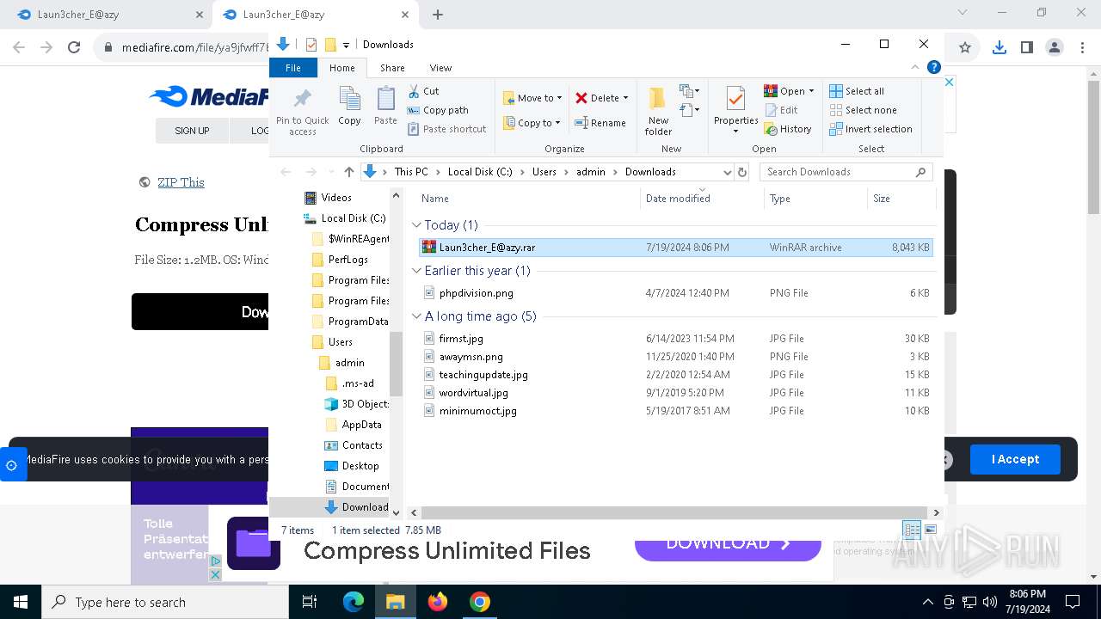
Task: Select Laun3cher_E@azy.rar file
Action: pos(675,248)
